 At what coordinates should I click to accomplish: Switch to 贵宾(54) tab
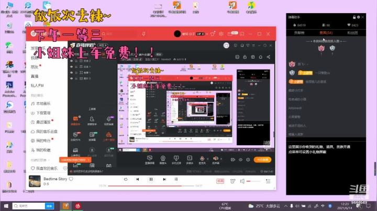tap(326, 33)
